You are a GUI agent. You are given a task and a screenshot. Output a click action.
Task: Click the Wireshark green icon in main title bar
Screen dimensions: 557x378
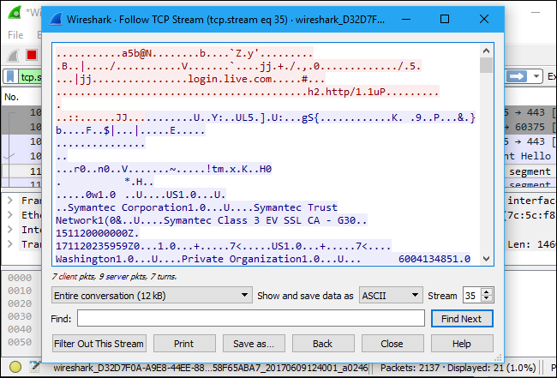tap(15, 13)
